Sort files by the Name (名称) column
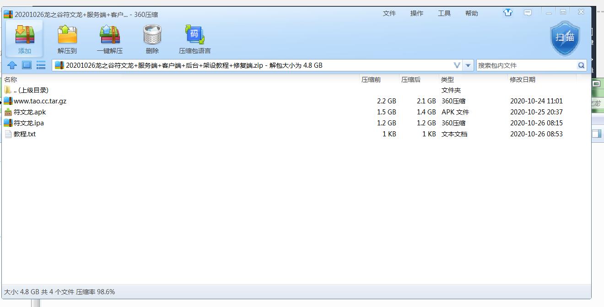Viewport: 604px width, 307px height. (x=11, y=80)
